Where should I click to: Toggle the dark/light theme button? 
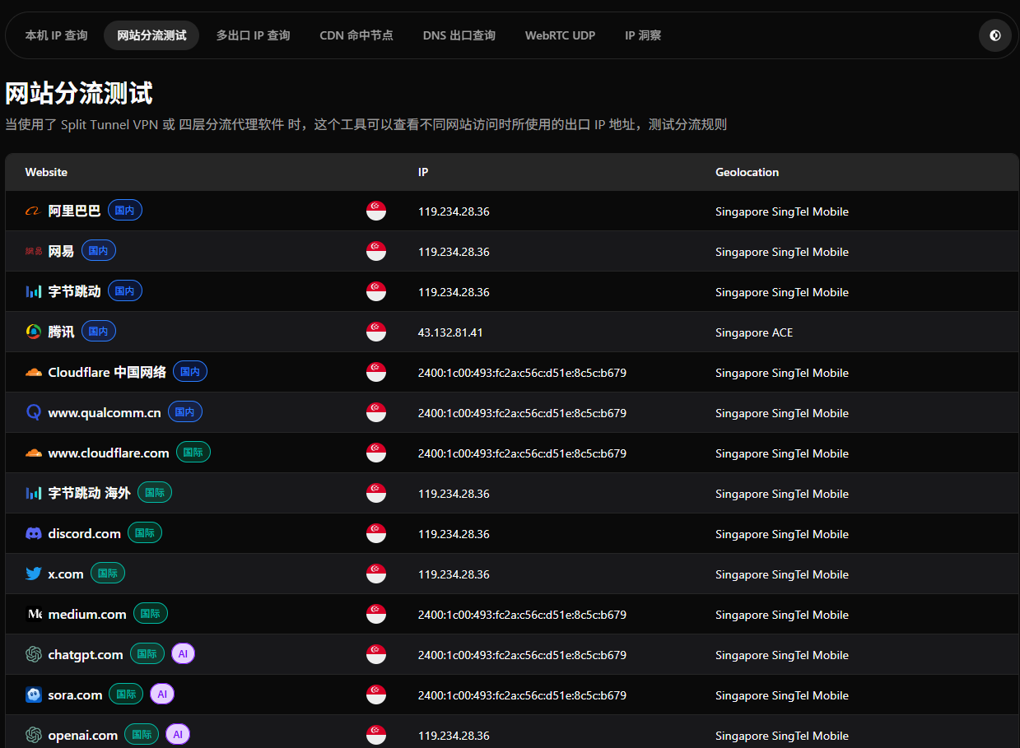[994, 35]
